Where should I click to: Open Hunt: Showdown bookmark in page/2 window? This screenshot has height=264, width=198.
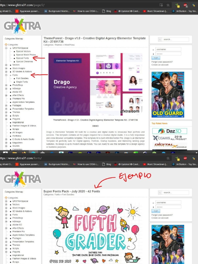point(155,11)
